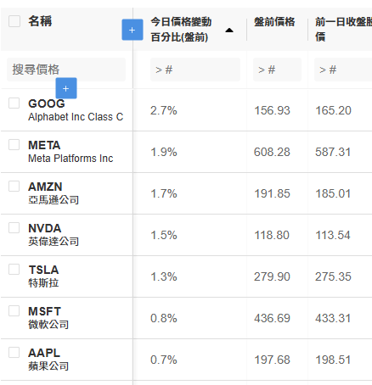Check the select-all checkbox in the header
Viewport: 372px width, 385px height.
(14, 21)
